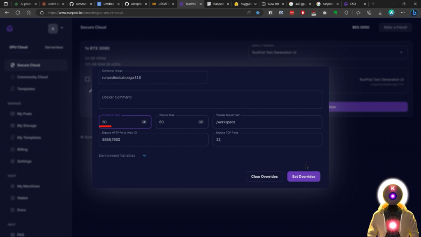The image size is (421, 237).
Task: Click the read aloud icon in the address bar
Action: 249,13
